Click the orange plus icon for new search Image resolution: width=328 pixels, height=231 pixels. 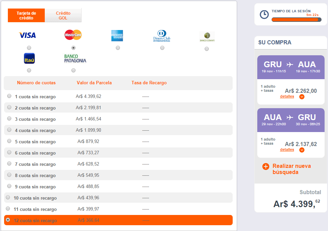click(266, 167)
